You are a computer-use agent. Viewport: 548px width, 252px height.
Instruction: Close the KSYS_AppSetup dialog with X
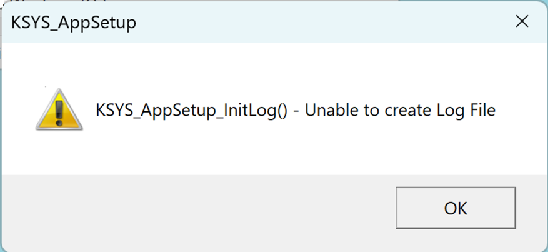point(521,21)
